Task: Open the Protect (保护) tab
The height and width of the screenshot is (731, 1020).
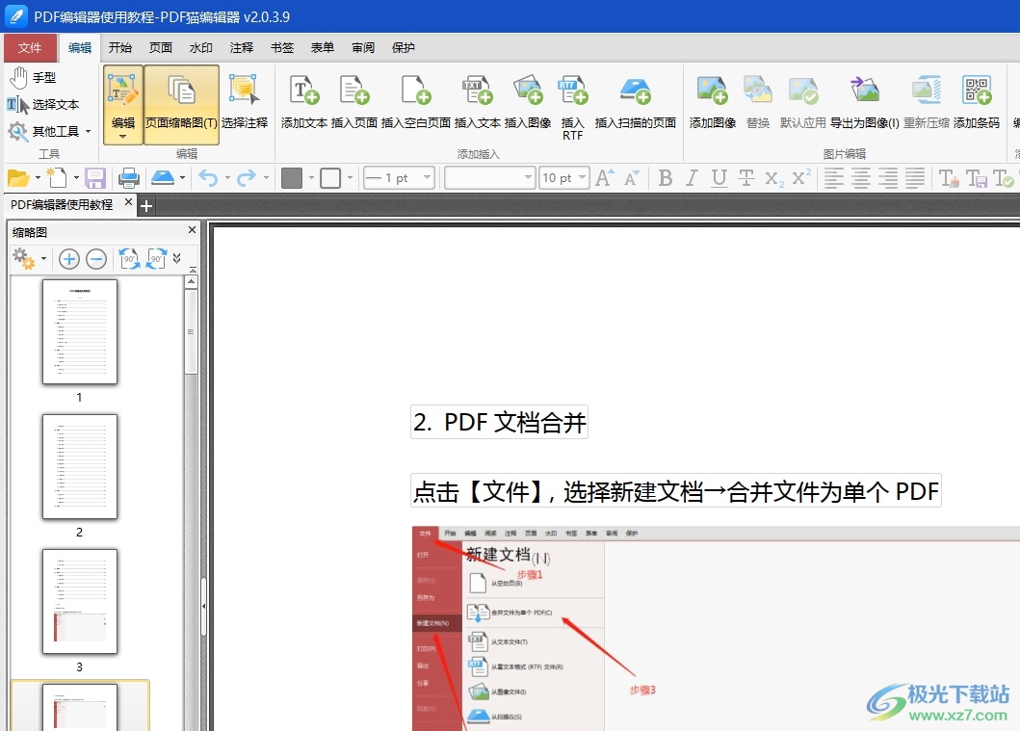Action: (404, 47)
